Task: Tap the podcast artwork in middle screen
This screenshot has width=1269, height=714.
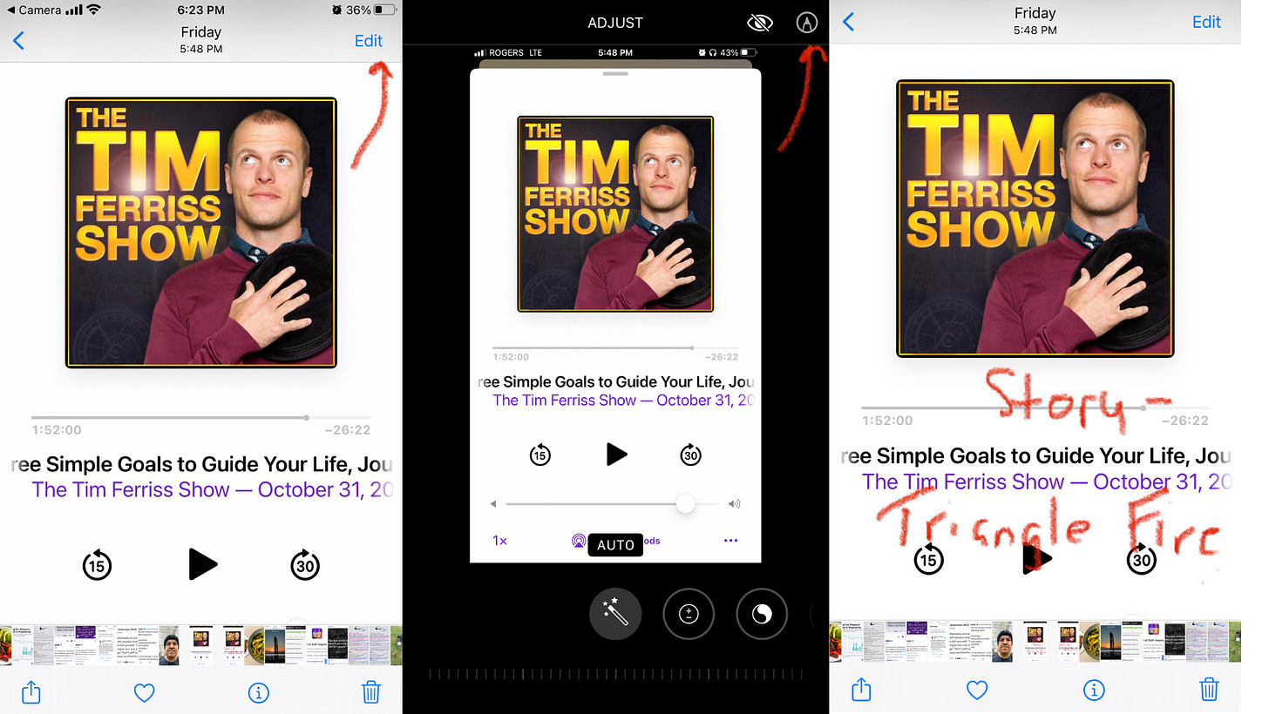Action: pos(615,213)
